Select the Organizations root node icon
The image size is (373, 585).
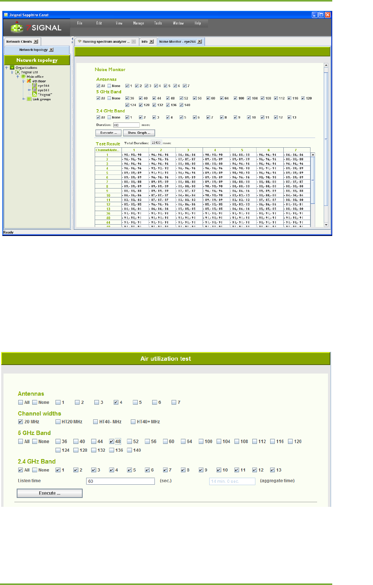click(12, 68)
